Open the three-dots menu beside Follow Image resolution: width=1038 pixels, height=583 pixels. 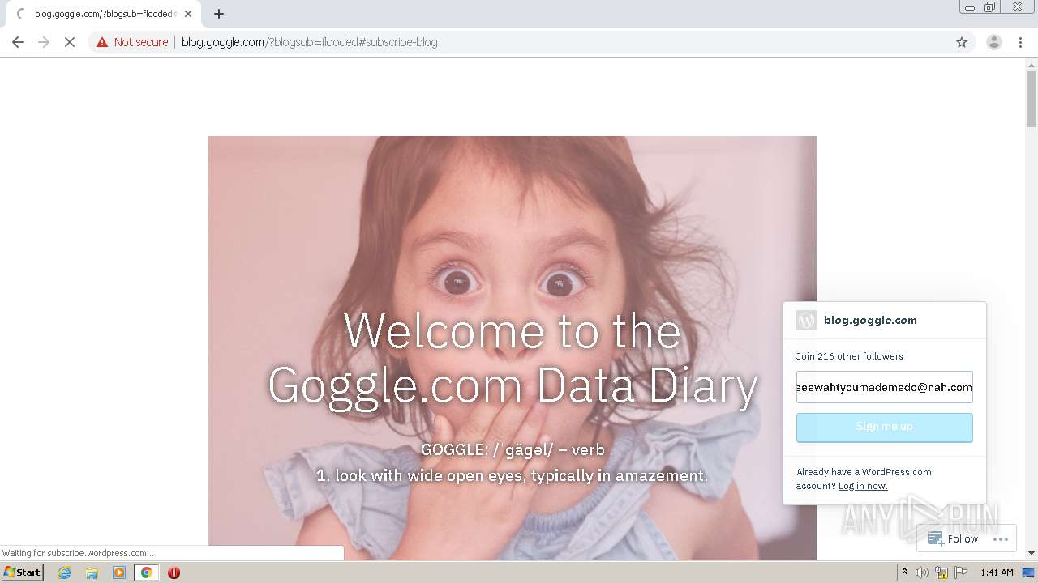[x=1000, y=538]
